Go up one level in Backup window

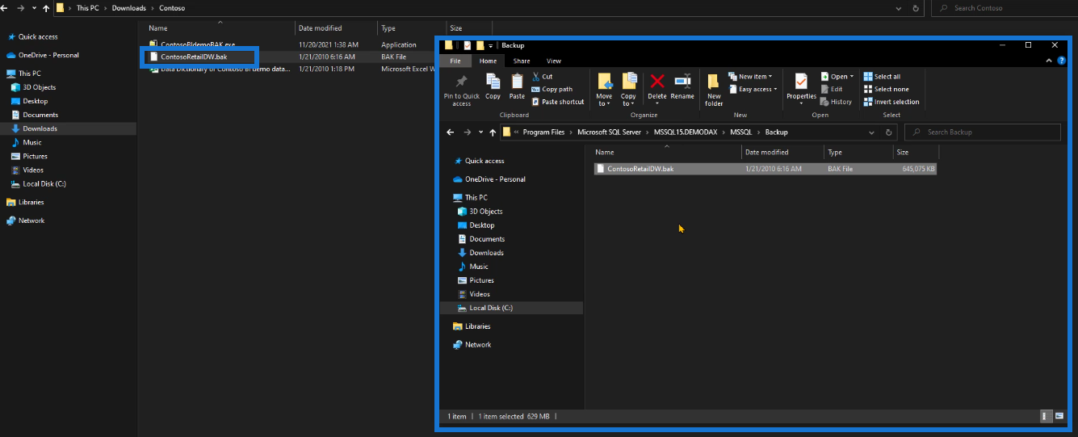click(493, 132)
